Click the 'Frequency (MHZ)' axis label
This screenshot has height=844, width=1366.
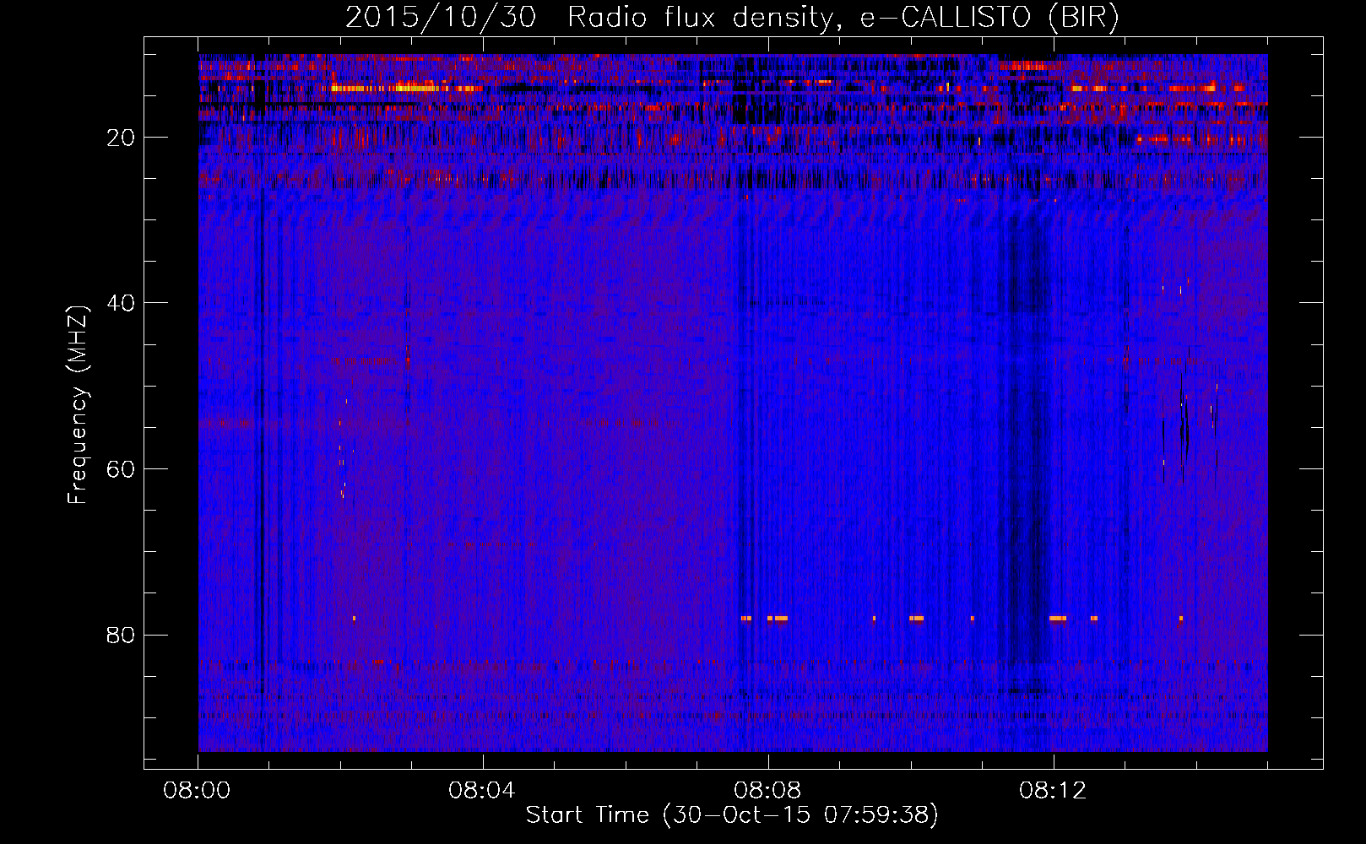(x=78, y=405)
